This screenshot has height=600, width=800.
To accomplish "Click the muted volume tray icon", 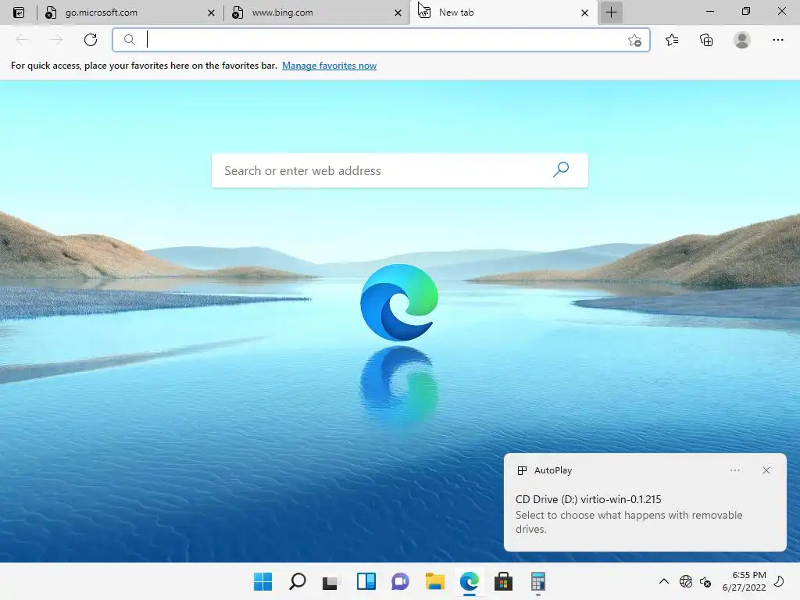I will (705, 581).
